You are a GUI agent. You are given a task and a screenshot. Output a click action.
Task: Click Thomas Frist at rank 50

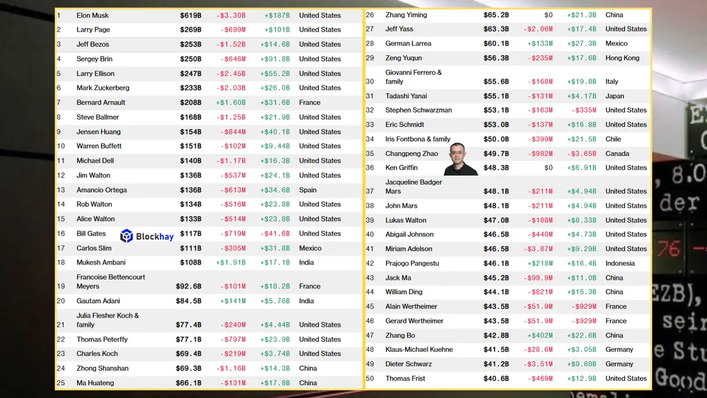pos(405,379)
